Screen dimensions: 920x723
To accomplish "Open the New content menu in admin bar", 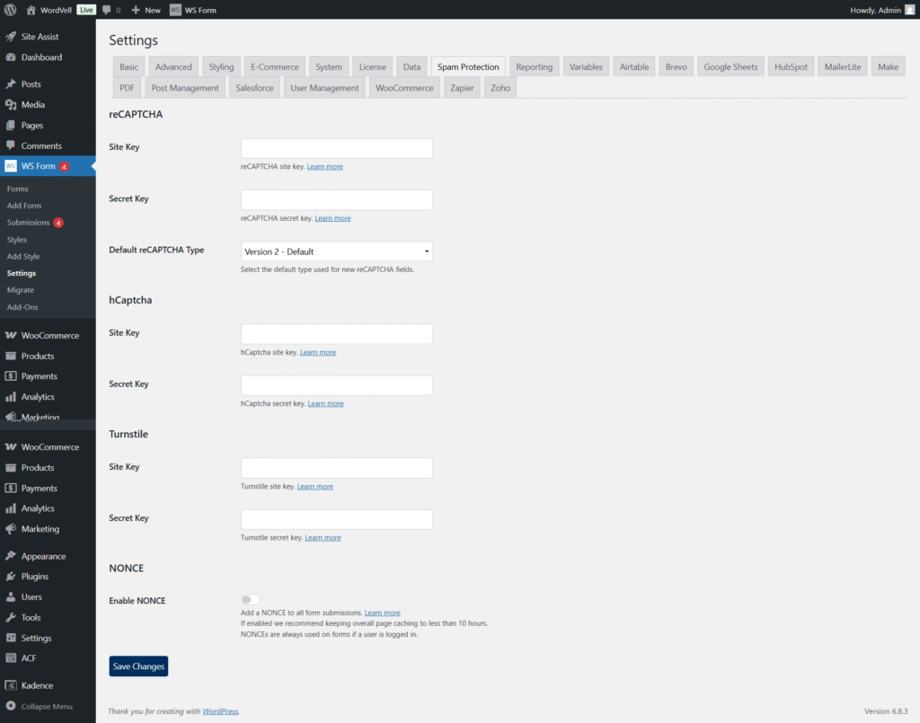I will click(x=146, y=10).
